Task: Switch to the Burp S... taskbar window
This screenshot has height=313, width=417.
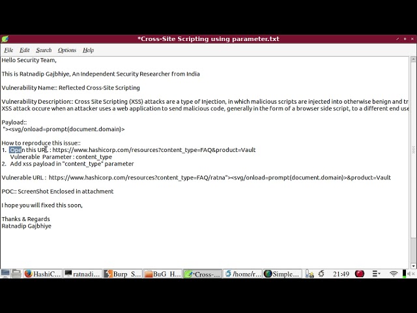Action: click(122, 274)
